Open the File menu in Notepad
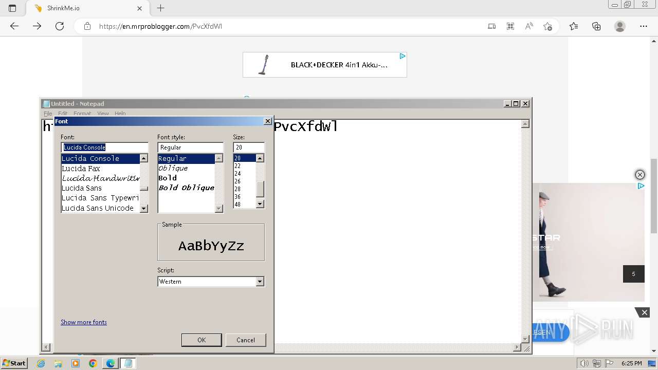658x370 pixels. point(48,114)
